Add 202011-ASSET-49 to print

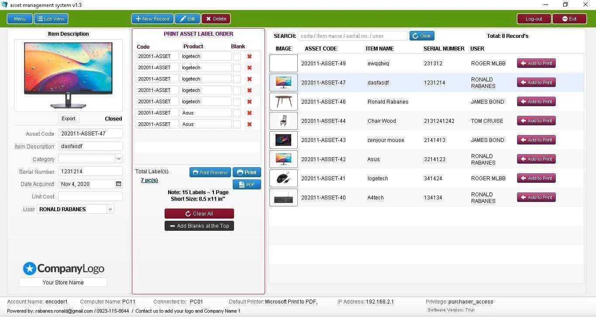click(536, 63)
